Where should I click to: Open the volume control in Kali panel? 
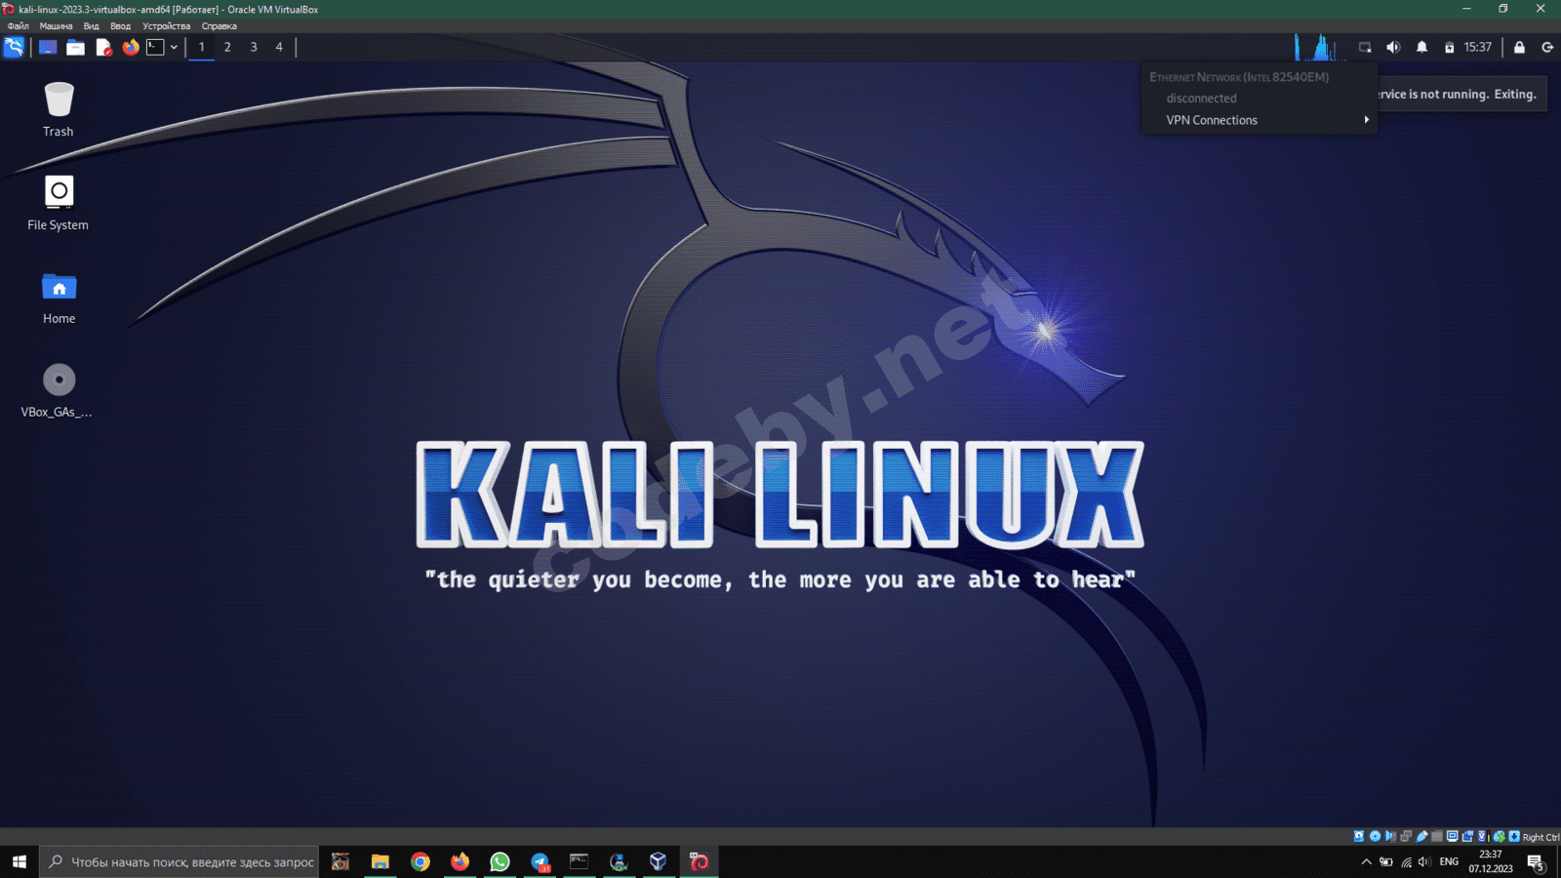click(x=1393, y=47)
